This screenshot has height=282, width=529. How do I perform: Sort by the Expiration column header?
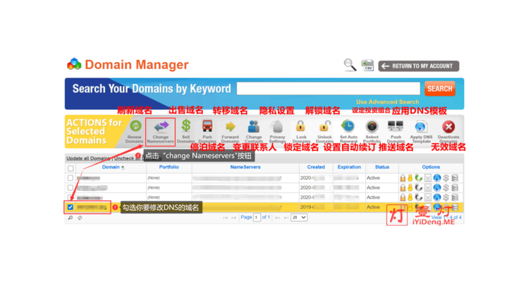pyautogui.click(x=349, y=167)
